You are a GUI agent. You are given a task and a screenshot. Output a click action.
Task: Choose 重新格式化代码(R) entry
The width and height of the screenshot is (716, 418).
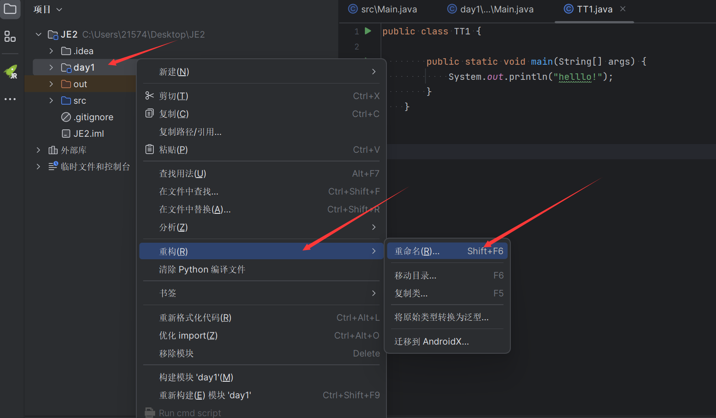[x=261, y=318]
